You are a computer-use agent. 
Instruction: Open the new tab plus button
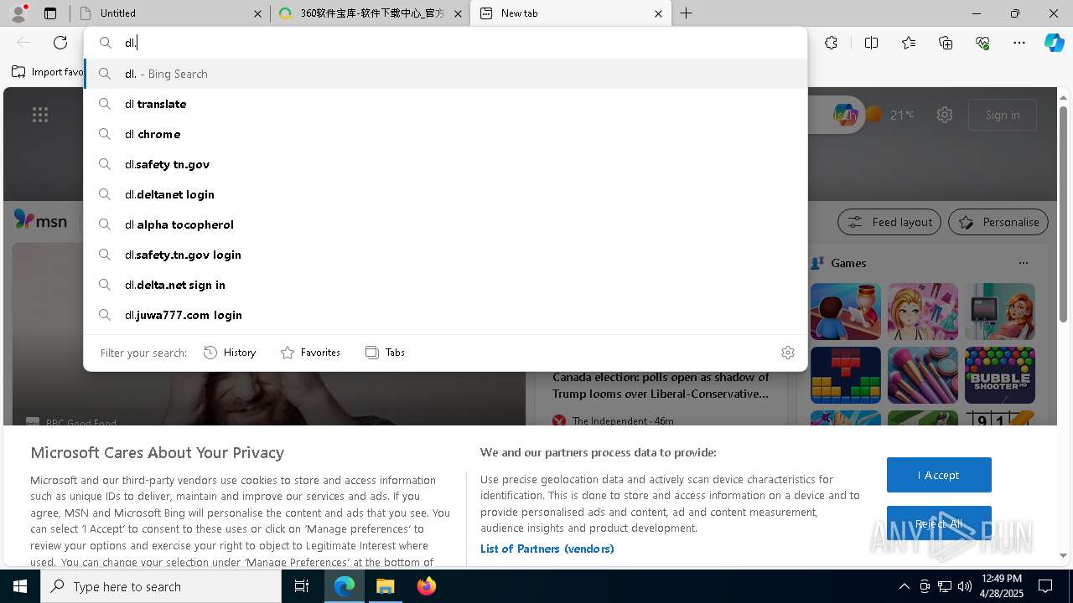[686, 13]
